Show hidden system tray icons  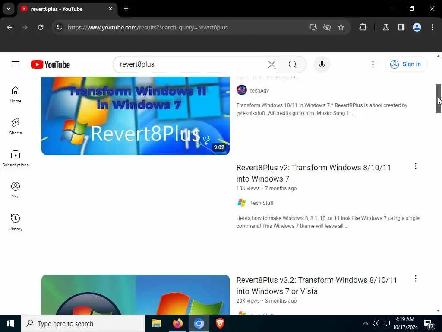[x=365, y=323]
